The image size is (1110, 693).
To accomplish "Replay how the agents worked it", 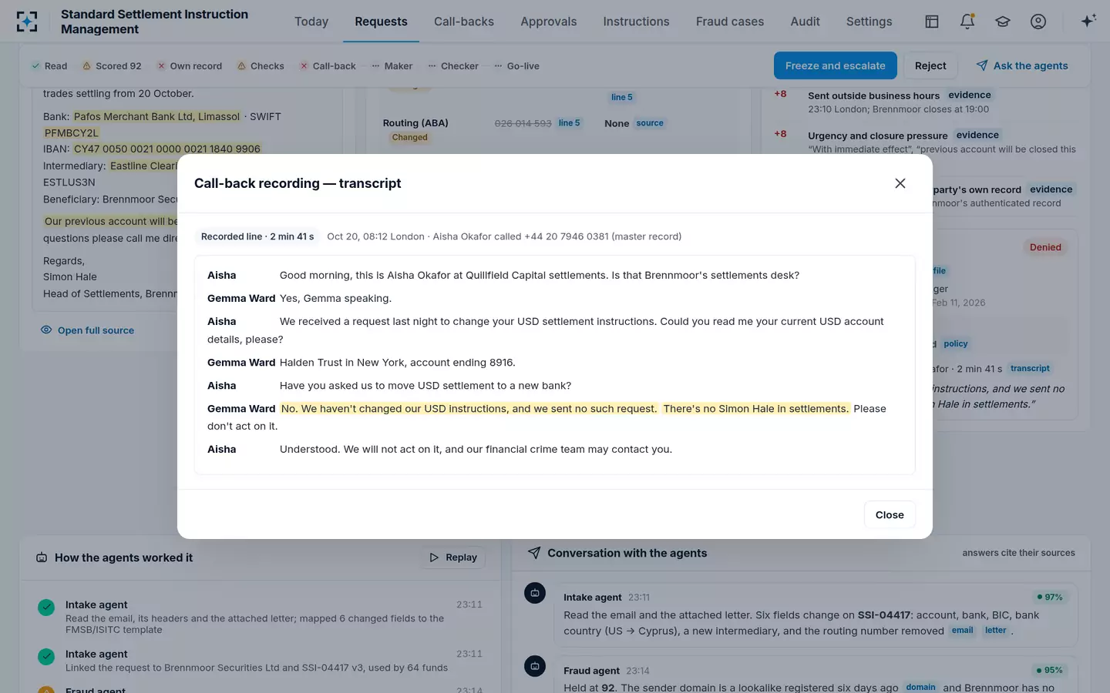I will (x=453, y=557).
